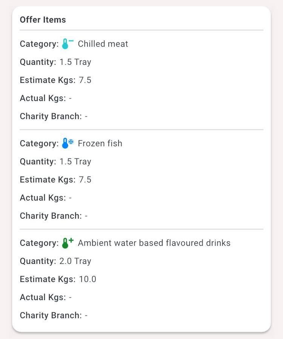The image size is (283, 339).
Task: Click the 10.0 estimate kgs value
Action: tap(88, 279)
